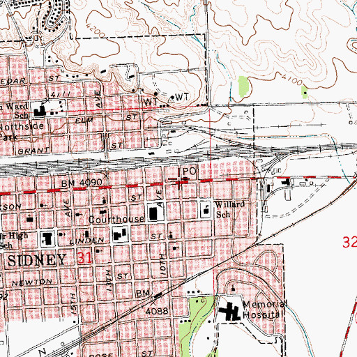357x357 pixels.
Task: Select the "Northside" park label
Action: (22, 126)
